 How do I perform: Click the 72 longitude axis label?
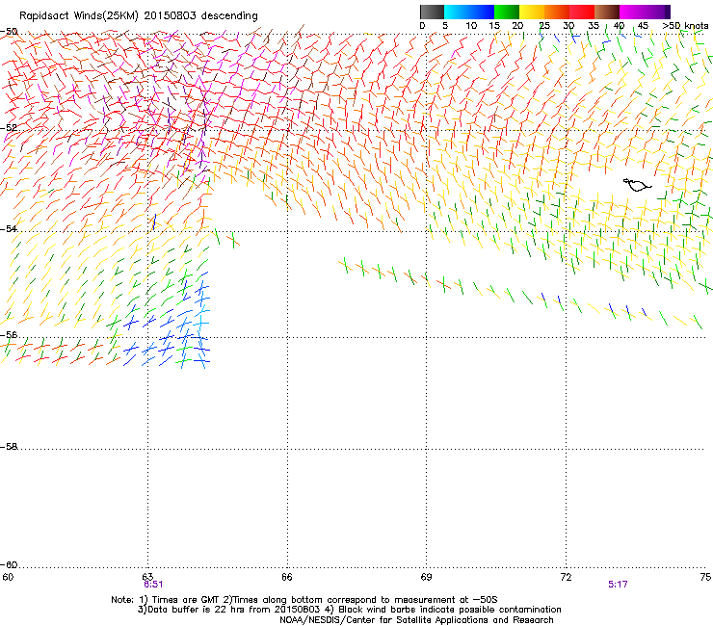coord(567,577)
